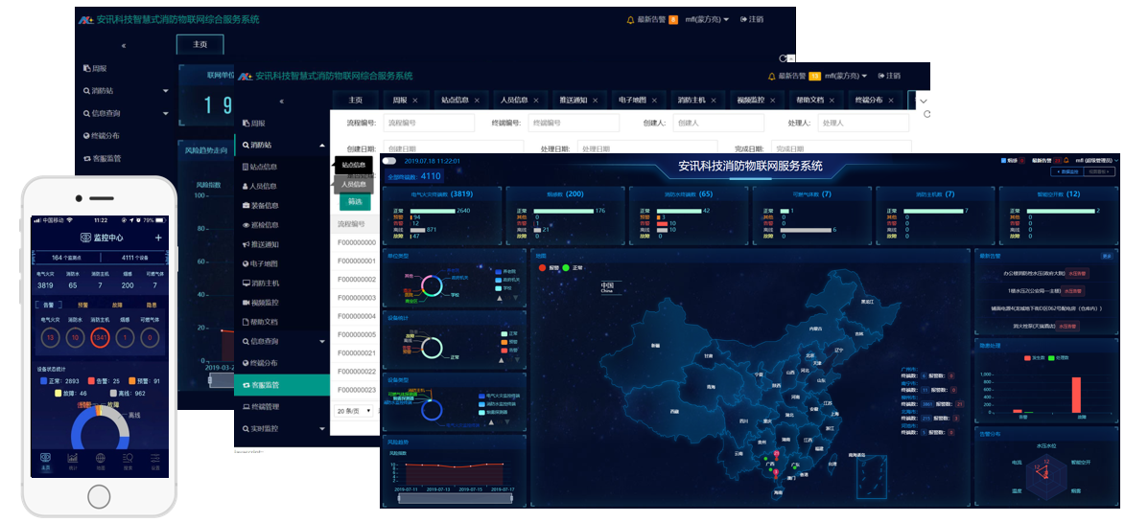1125x522 pixels.
Task: Open the user dropdown in the middle window header
Action: pyautogui.click(x=845, y=75)
